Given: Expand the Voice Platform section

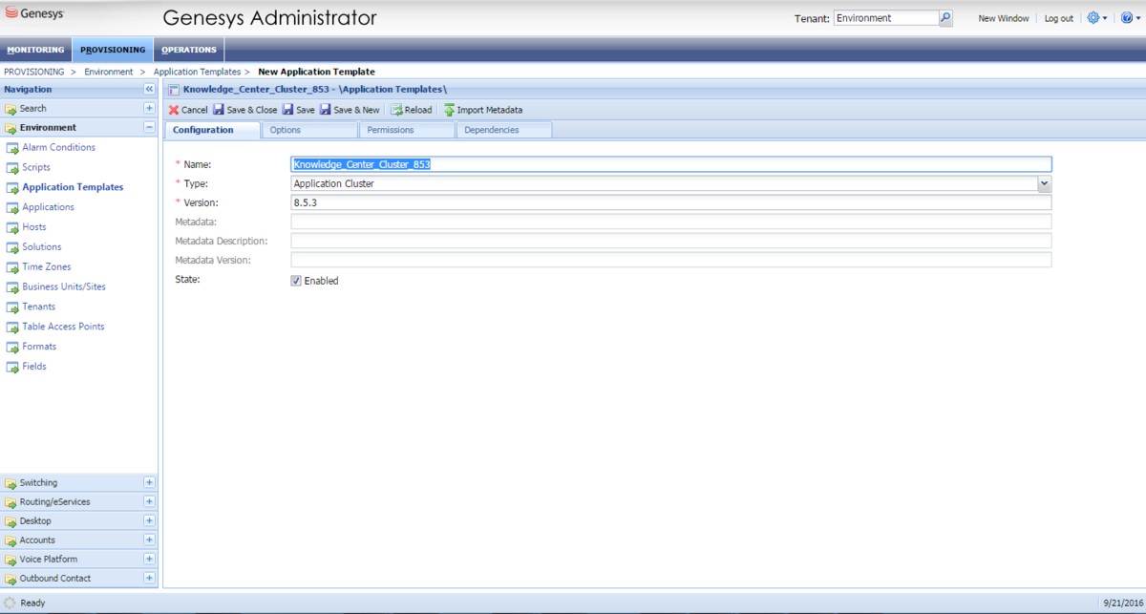Looking at the screenshot, I should pos(149,560).
